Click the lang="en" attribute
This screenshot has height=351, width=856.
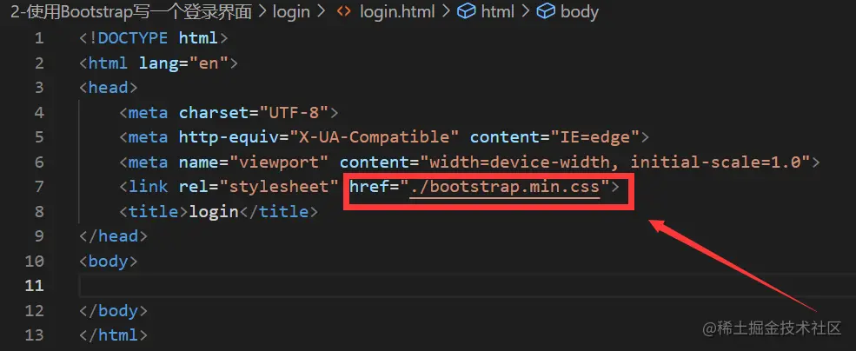click(x=183, y=63)
